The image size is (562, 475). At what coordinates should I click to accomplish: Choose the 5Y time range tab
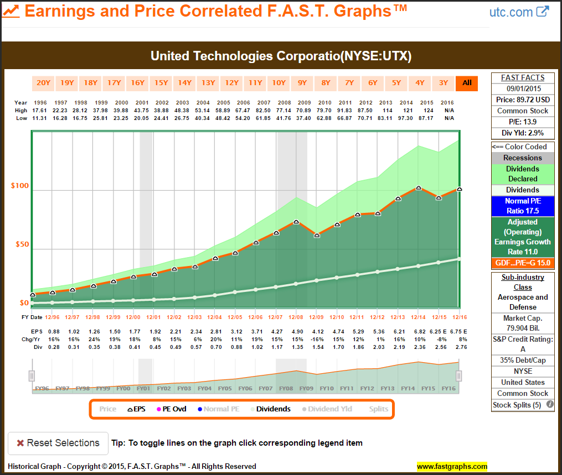pos(396,83)
